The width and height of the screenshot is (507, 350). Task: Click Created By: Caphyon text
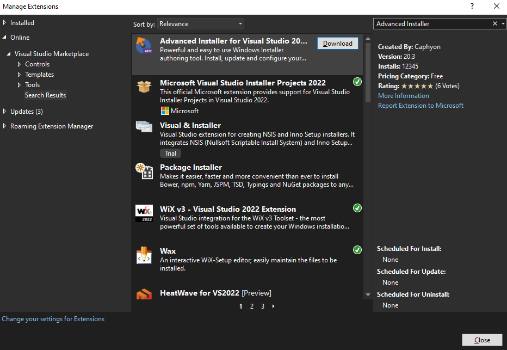(x=409, y=47)
